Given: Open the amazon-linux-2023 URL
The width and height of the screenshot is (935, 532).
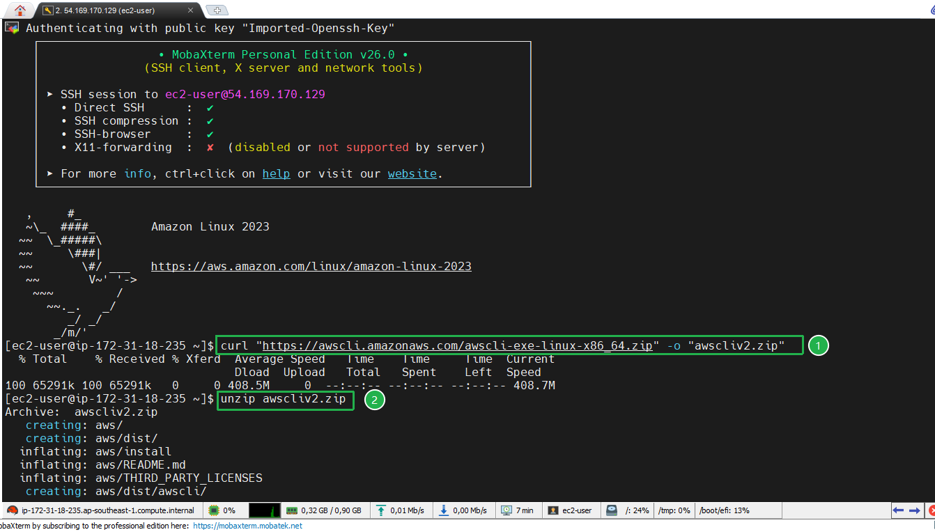Looking at the screenshot, I should tap(311, 267).
